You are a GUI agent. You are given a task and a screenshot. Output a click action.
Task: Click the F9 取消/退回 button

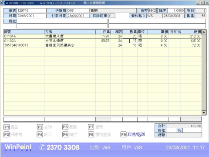[133, 134]
